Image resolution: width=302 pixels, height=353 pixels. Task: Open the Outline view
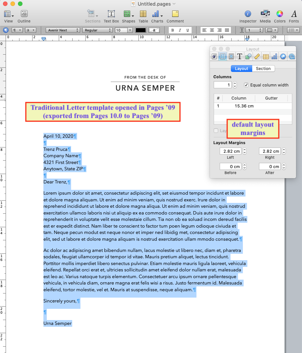point(24,16)
